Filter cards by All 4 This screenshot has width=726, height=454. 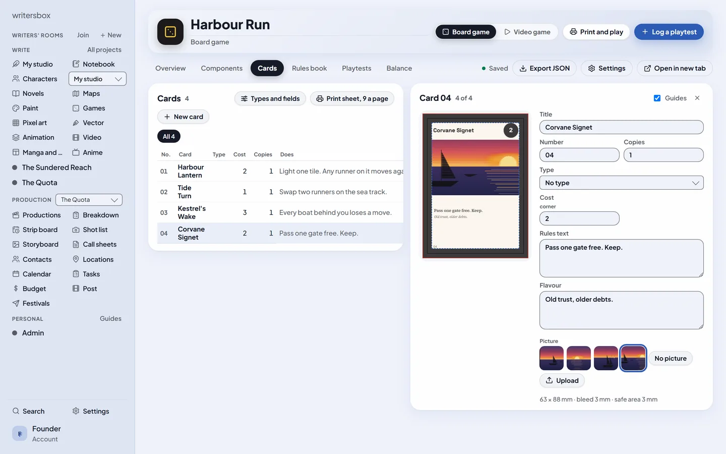point(169,136)
